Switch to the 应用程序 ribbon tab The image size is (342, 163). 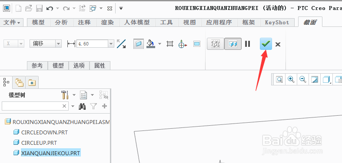click(219, 23)
